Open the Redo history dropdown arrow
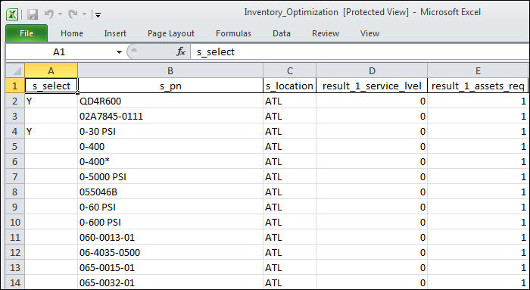The height and width of the screenshot is (290, 530). (x=84, y=14)
